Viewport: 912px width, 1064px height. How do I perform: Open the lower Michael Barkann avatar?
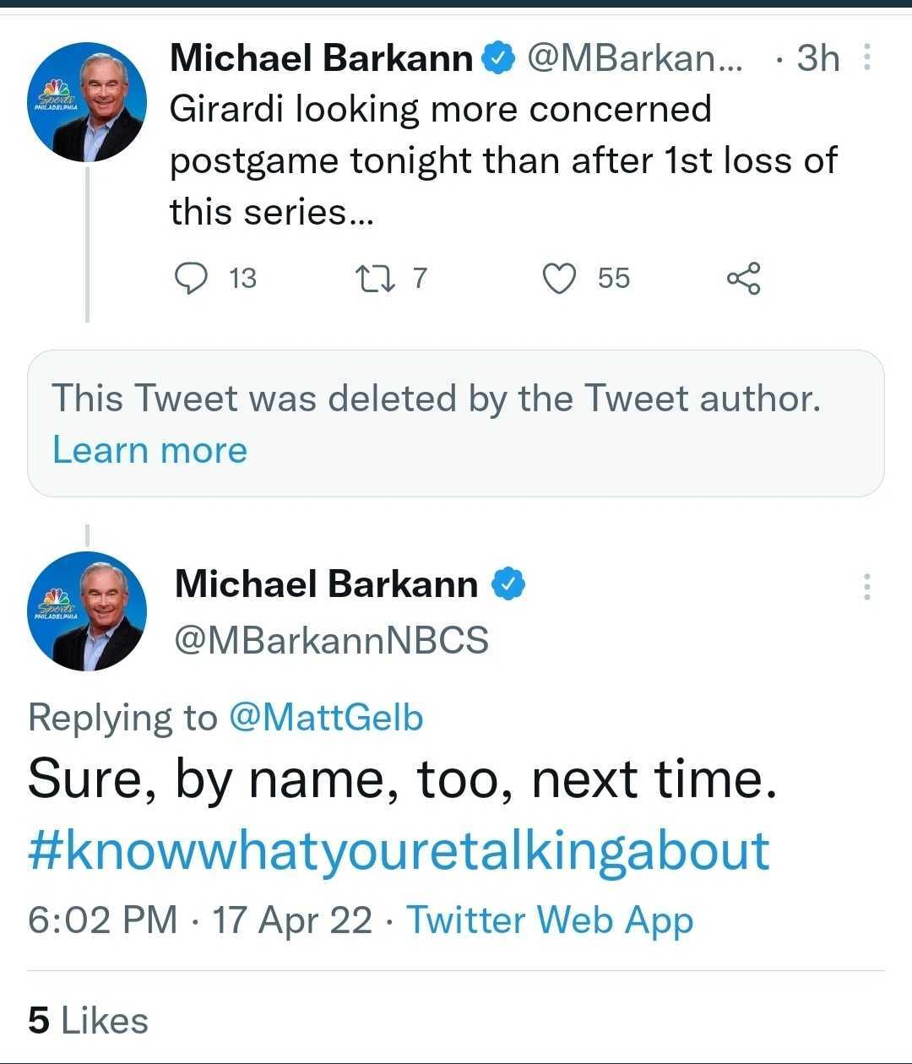point(87,611)
